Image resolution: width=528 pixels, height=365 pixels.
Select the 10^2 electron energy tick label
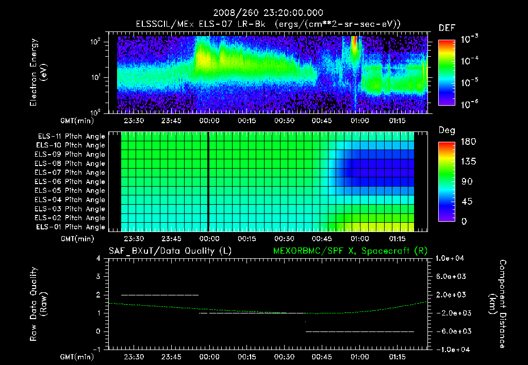95,42
